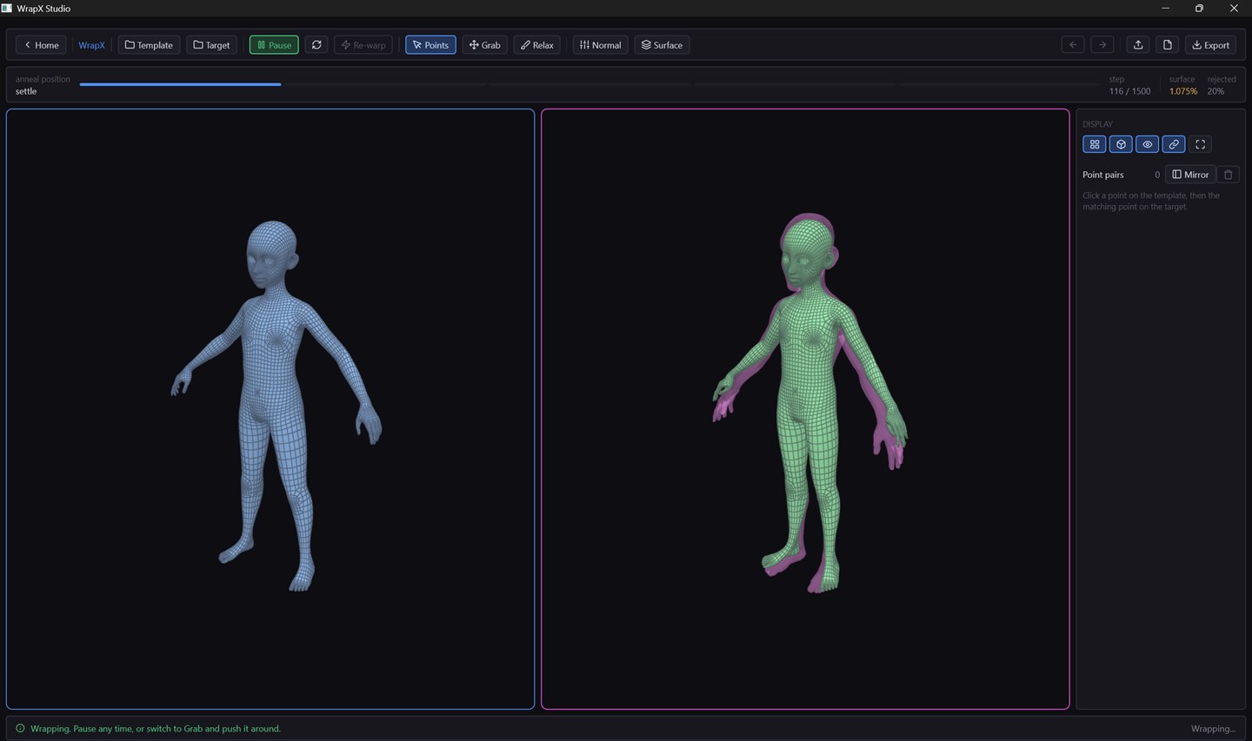
Task: Toggle the grid view display icon
Action: (x=1095, y=144)
